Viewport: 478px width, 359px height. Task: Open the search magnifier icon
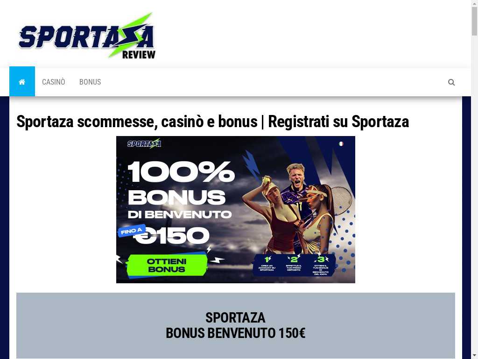coord(451,82)
